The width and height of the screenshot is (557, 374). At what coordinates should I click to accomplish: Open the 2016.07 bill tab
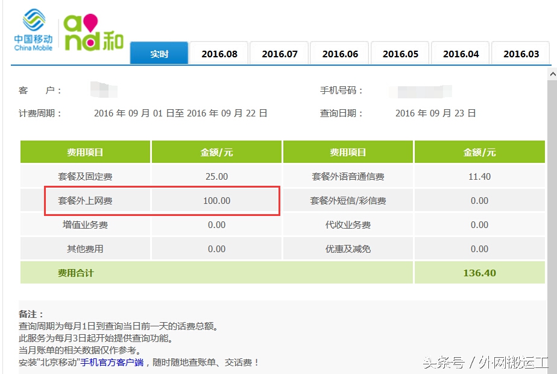coord(279,53)
